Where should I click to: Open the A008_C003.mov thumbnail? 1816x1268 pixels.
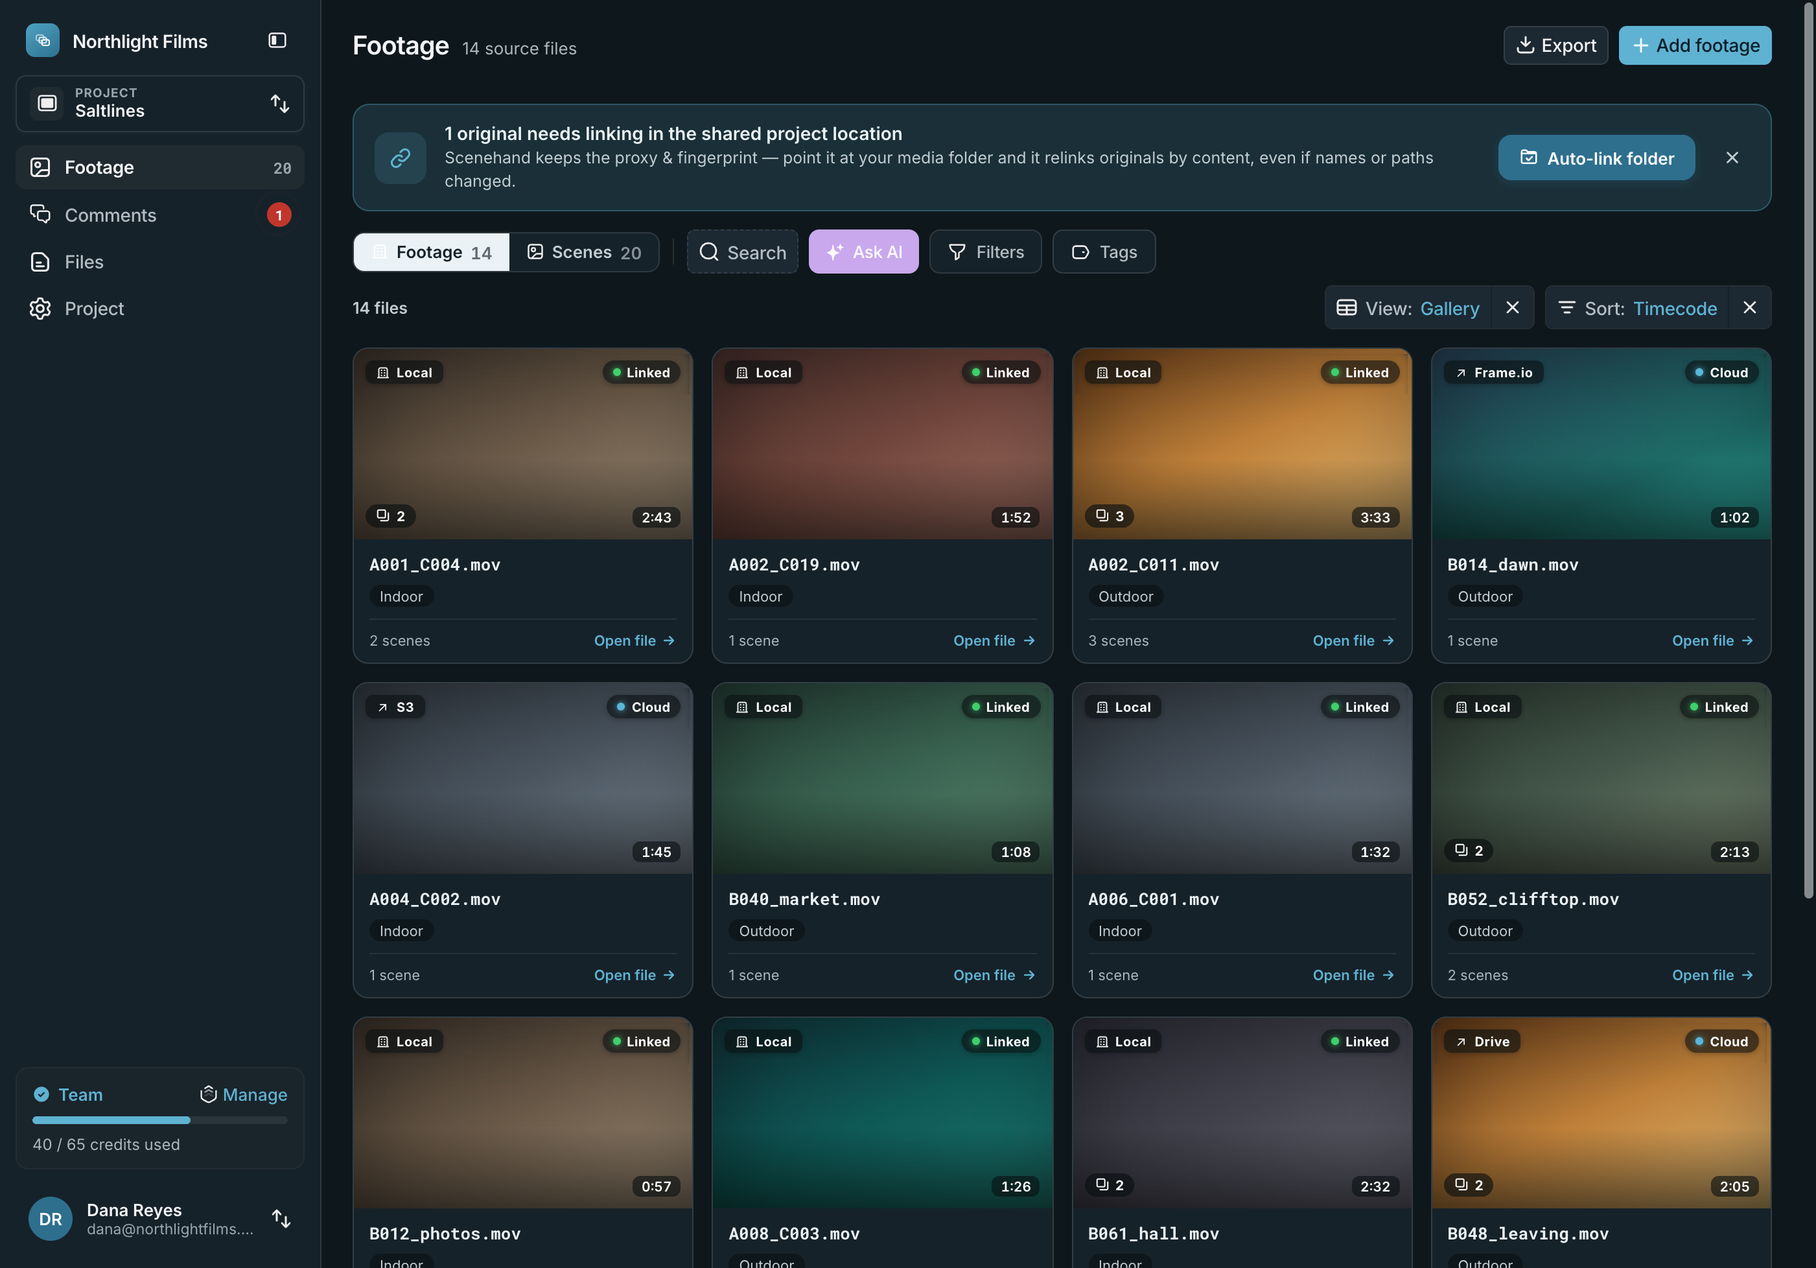click(882, 1113)
